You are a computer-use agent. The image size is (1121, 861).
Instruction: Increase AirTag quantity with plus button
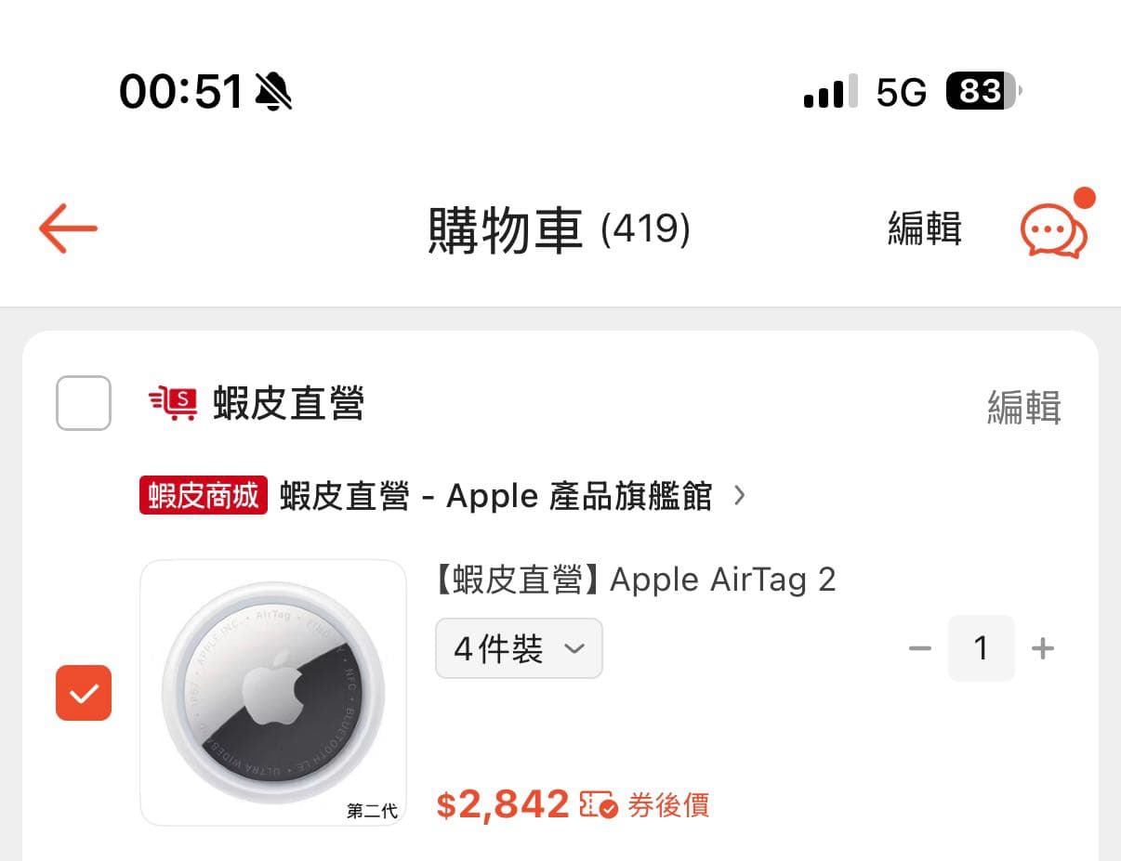point(1043,648)
